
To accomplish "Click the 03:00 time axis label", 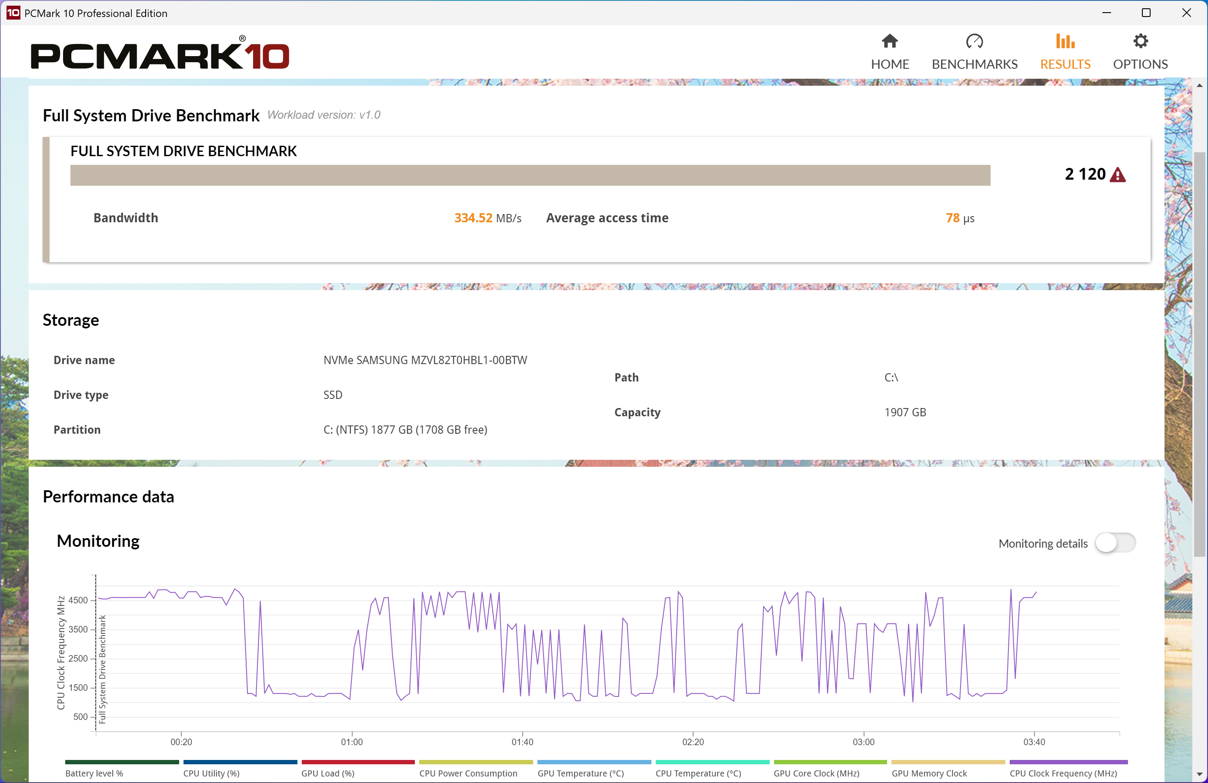I will coord(863,742).
